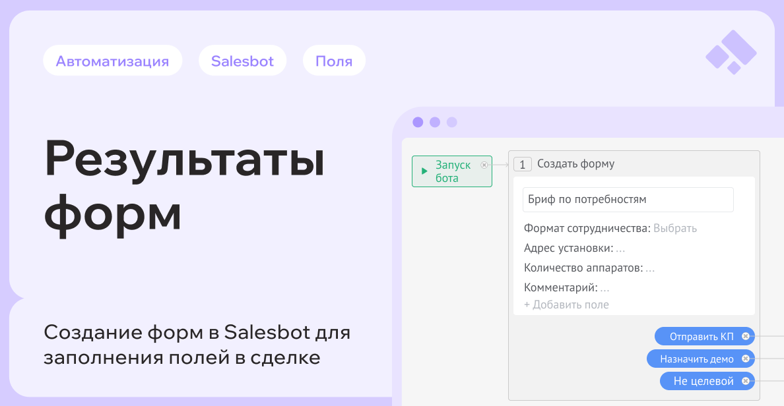Click the logo in the top right corner
784x406 pixels.
[x=731, y=53]
